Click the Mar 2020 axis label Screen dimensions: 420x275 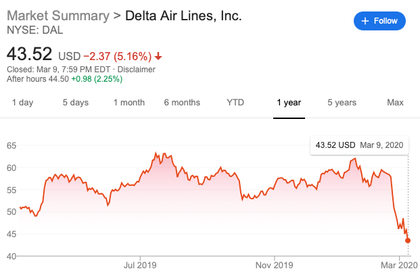point(399,265)
